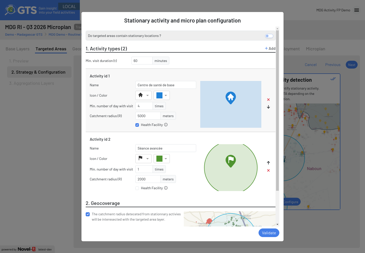Screen dimensions: 365x253
Task: Click the blue house map pin preview
Action: coord(231,98)
